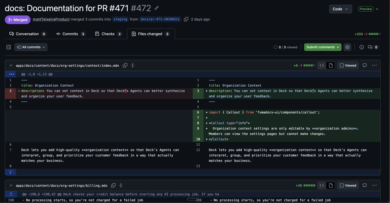
Task: Expand lines up above line 198 in billing.mdx
Action: pyautogui.click(x=10, y=194)
